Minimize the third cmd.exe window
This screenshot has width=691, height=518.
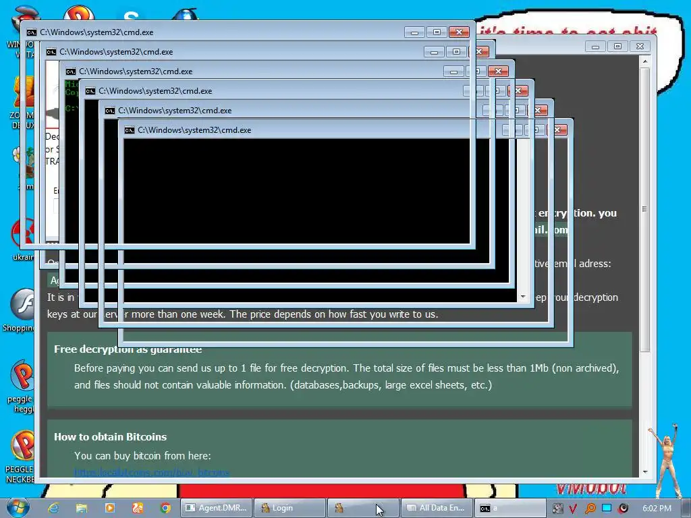[453, 71]
